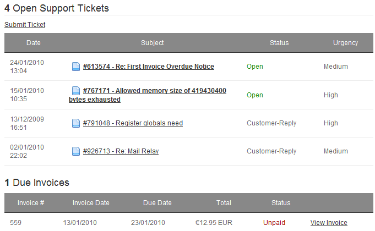The image size is (375, 231).
Task: Click the Subject column header
Action: click(x=153, y=43)
